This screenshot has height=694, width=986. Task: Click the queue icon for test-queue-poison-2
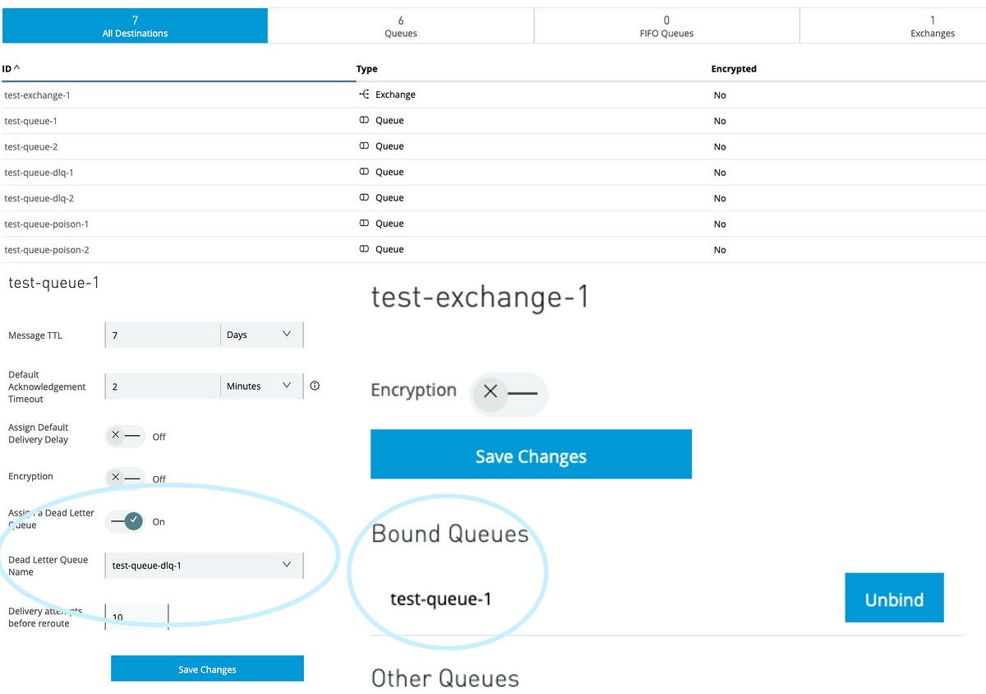[x=364, y=249]
